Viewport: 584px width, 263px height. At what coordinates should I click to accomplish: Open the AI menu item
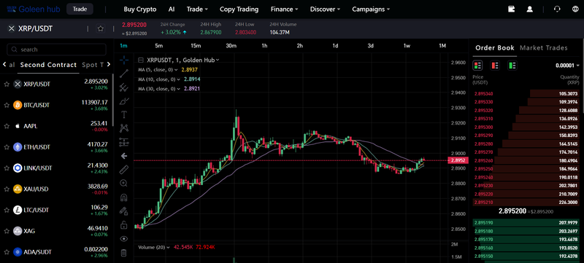pyautogui.click(x=172, y=9)
